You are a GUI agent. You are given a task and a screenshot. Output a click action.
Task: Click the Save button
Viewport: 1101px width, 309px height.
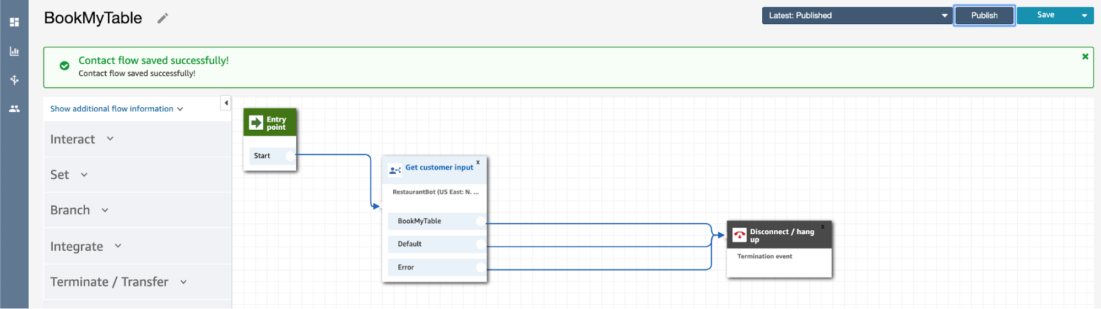click(x=1046, y=15)
